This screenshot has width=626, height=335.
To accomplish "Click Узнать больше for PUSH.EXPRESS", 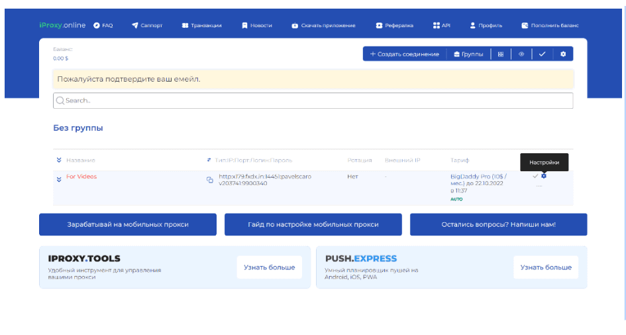I will pos(546,267).
